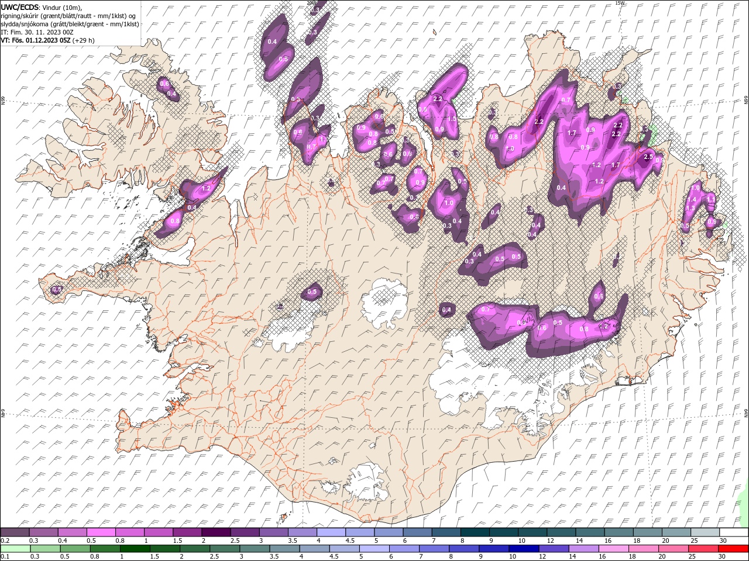Click the palest green 0.1–0.3 rain scale swatch
The width and height of the screenshot is (749, 561).
[15, 549]
